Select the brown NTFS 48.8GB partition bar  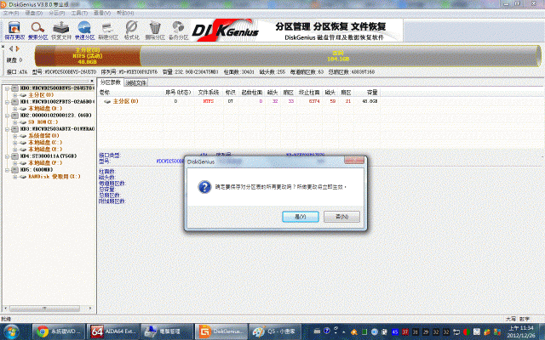pyautogui.click(x=88, y=56)
